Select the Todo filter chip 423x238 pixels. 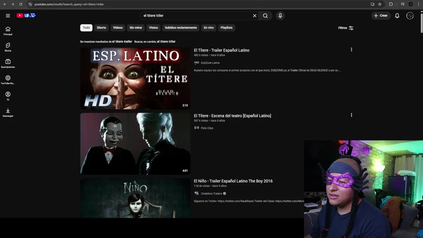(86, 28)
